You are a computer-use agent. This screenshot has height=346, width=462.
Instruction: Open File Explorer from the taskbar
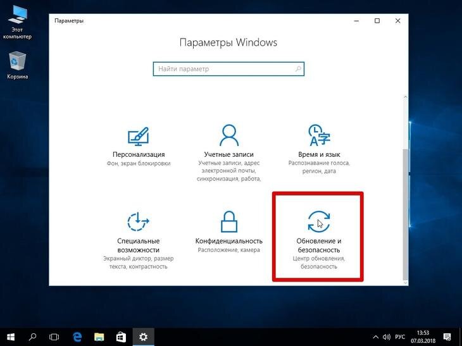(99, 337)
